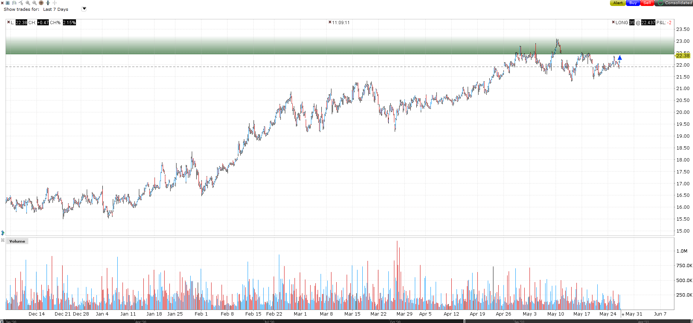Close the Volume study panel

(x=3, y=240)
